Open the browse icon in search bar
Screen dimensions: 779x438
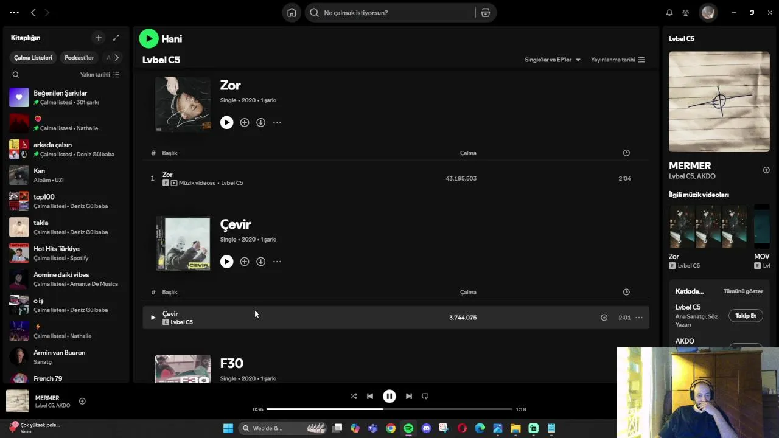486,13
